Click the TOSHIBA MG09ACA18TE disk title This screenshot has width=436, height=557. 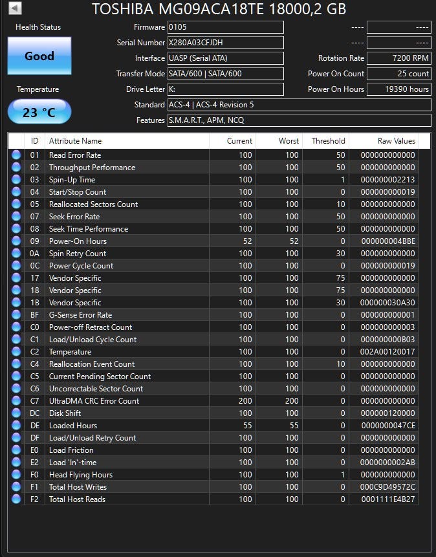point(219,9)
